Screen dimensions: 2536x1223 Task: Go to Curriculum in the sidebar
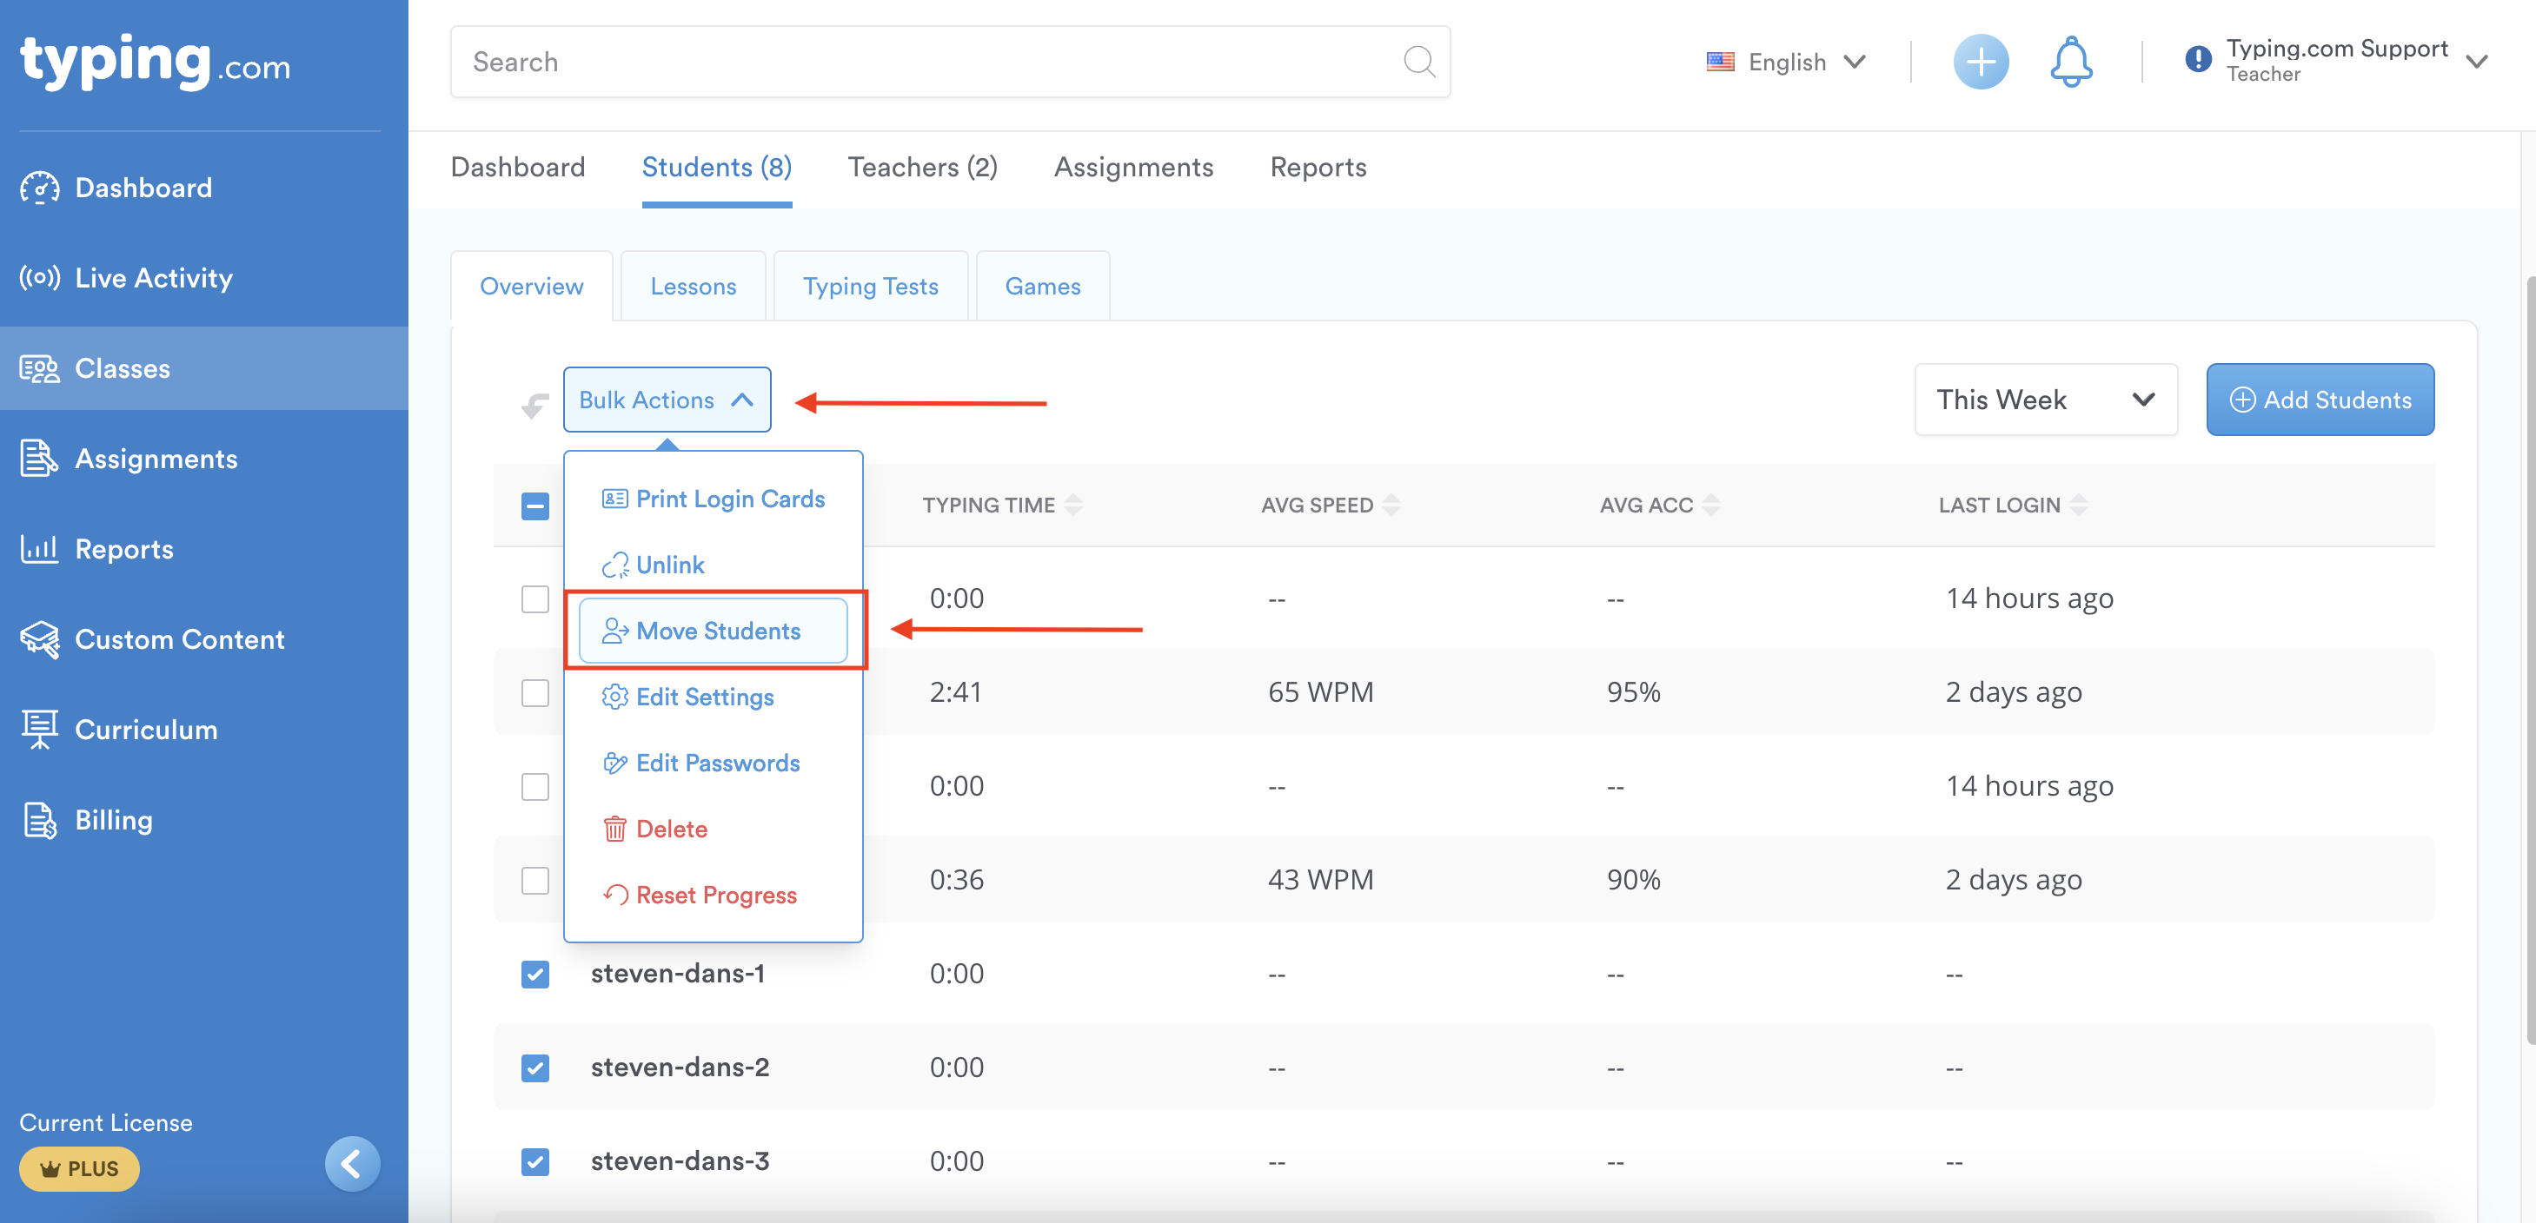pyautogui.click(x=146, y=730)
